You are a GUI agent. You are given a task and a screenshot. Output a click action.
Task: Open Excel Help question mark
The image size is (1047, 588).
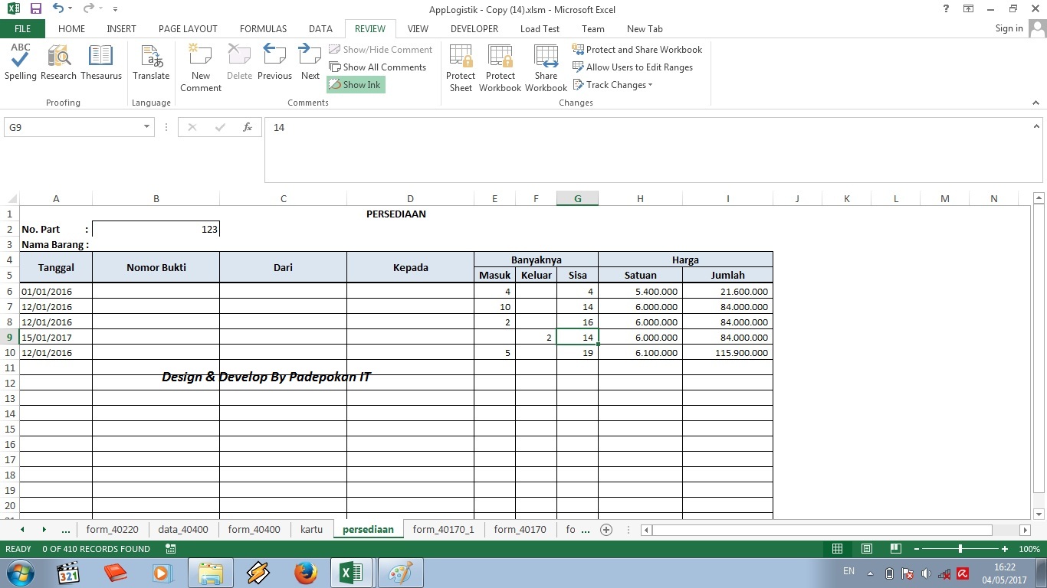pyautogui.click(x=947, y=9)
